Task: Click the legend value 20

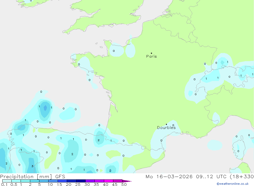Action: (x=69, y=184)
